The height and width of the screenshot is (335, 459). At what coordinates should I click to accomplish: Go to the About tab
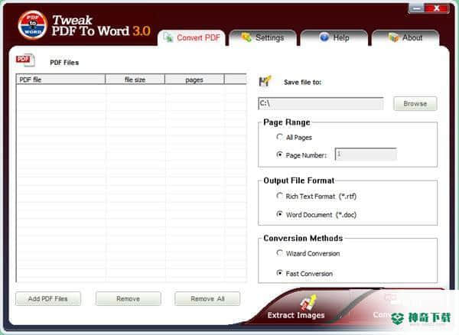(x=405, y=38)
